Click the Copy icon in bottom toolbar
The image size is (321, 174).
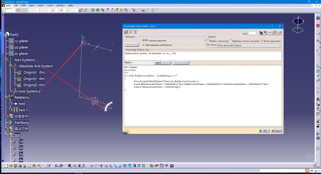tap(29, 166)
